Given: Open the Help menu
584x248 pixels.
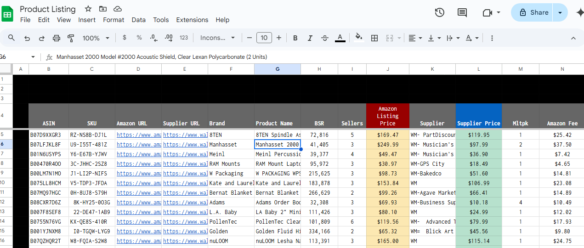Looking at the screenshot, I should tap(222, 20).
